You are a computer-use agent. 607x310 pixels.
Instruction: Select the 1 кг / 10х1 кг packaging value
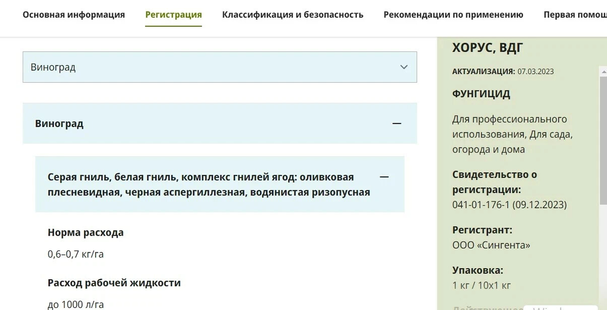click(x=482, y=285)
